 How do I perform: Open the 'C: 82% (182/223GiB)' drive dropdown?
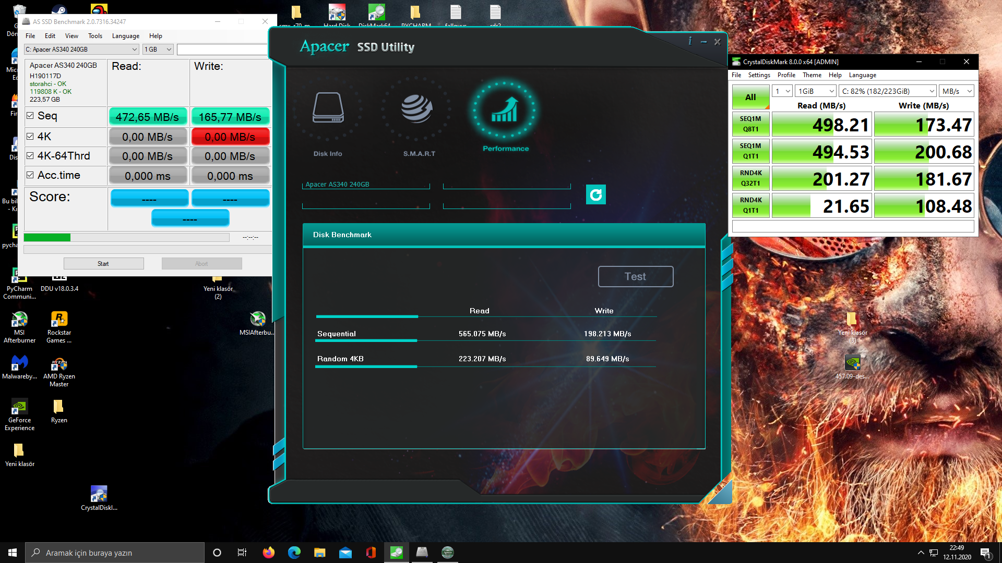(887, 91)
